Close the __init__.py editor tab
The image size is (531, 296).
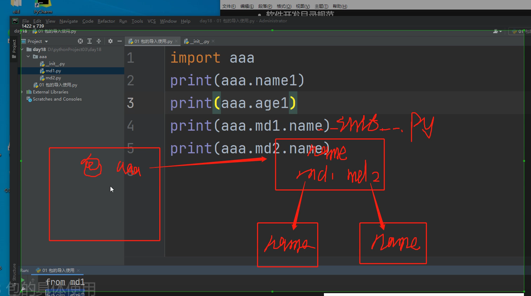coord(213,41)
